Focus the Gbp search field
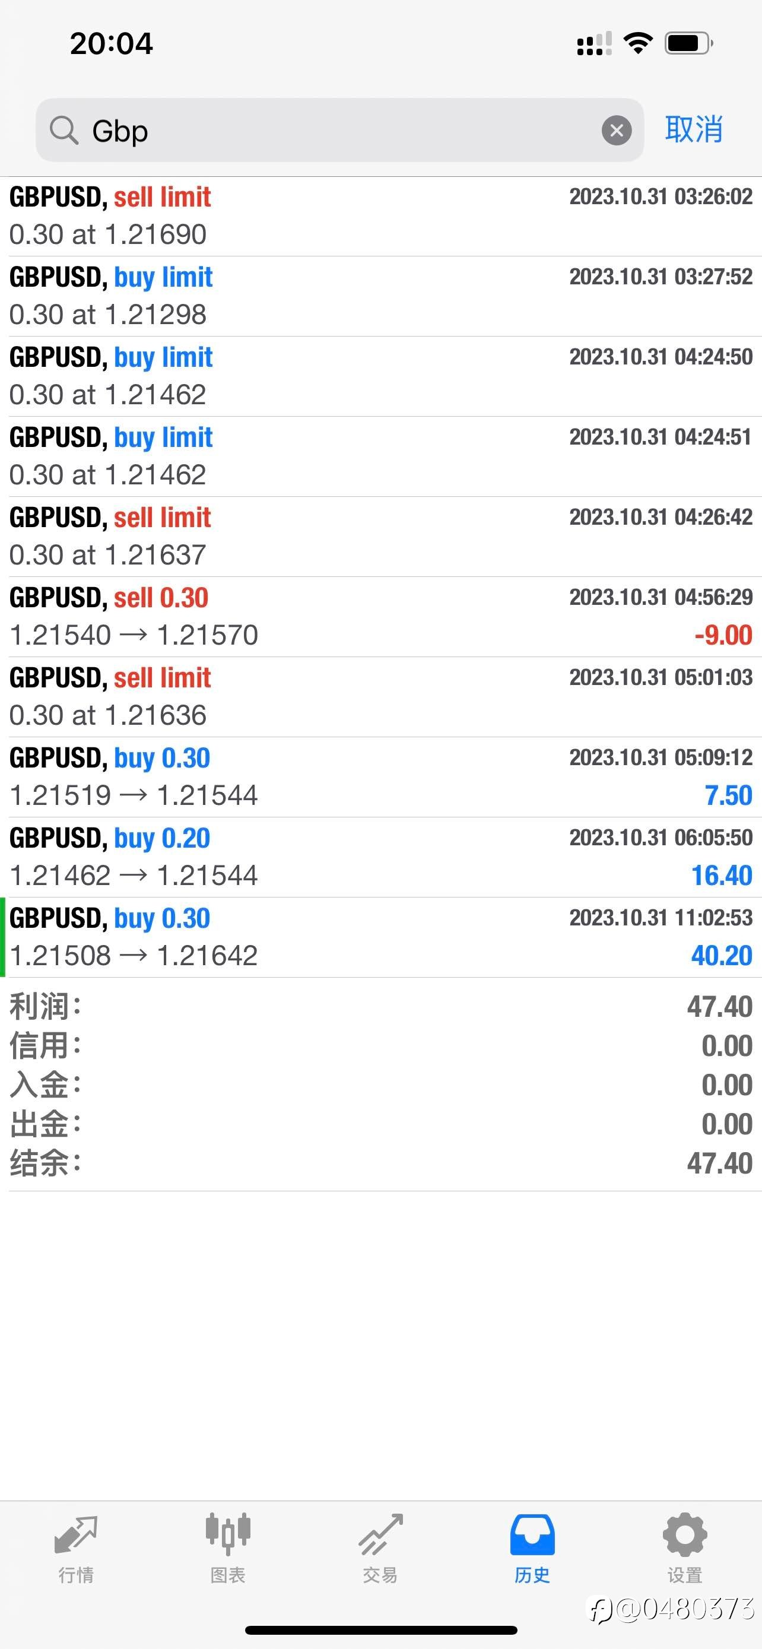 [x=339, y=130]
